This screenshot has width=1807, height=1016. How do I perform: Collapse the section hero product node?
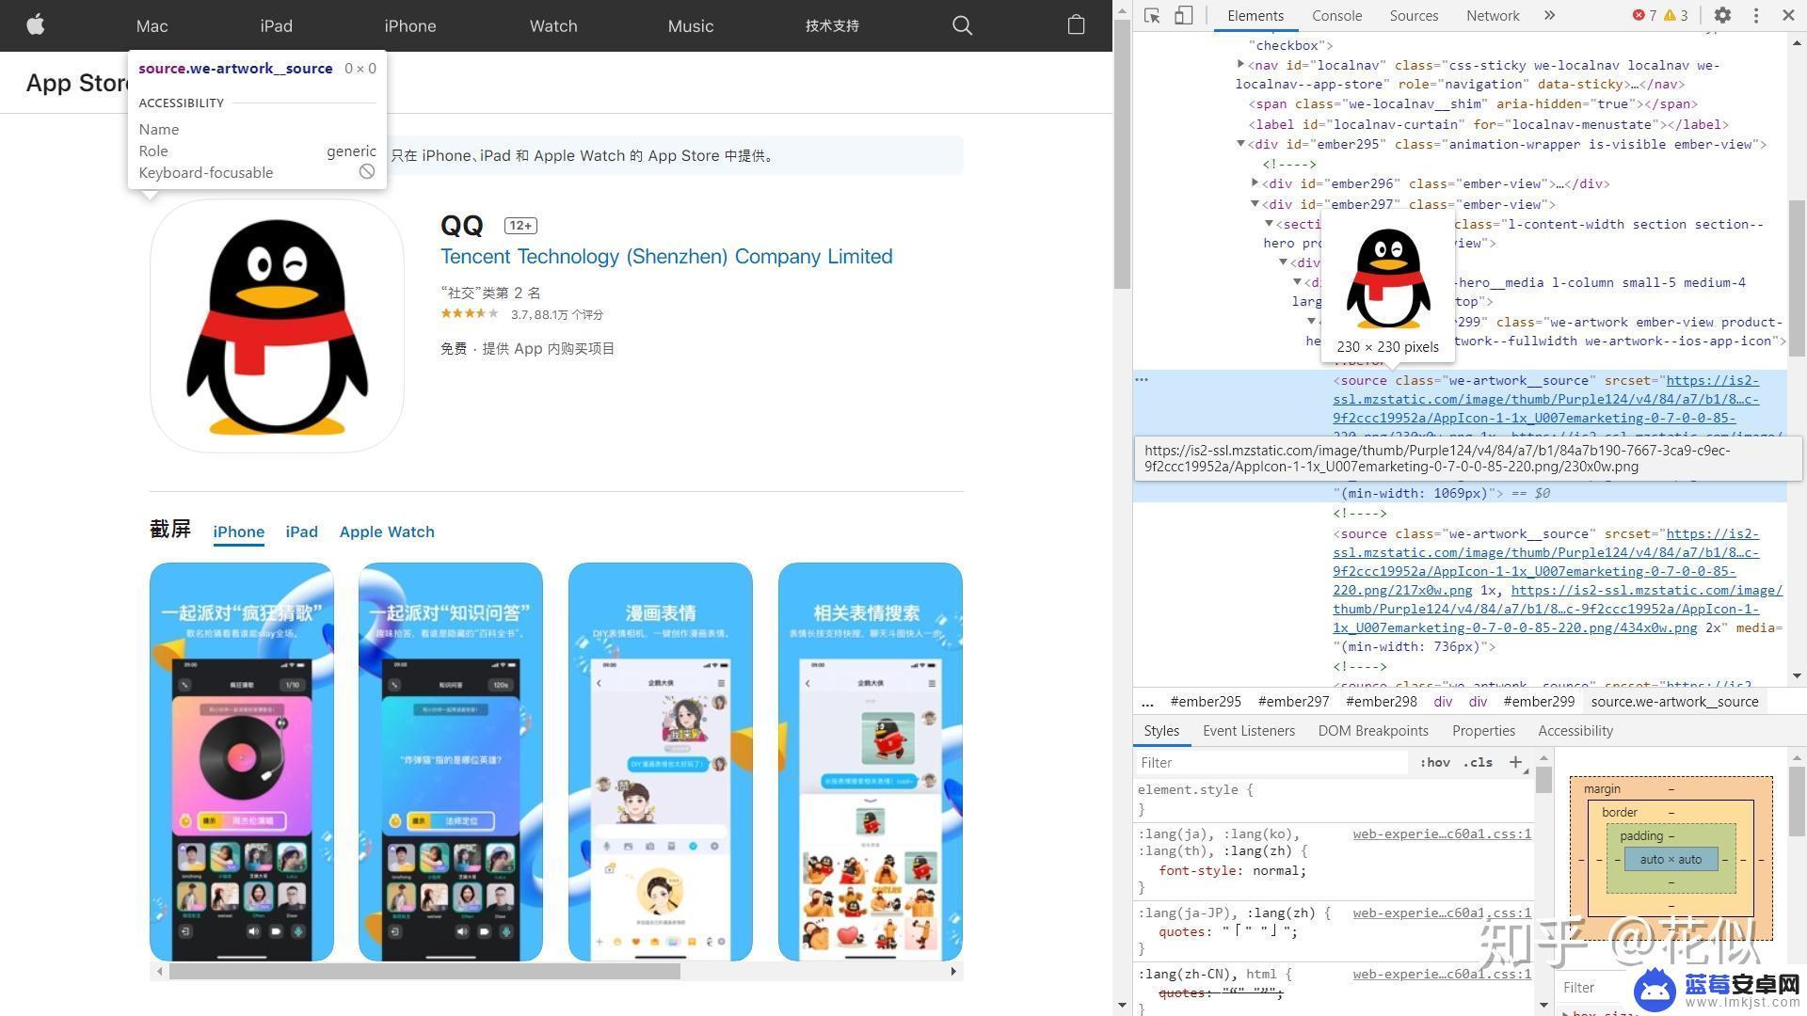point(1269,224)
